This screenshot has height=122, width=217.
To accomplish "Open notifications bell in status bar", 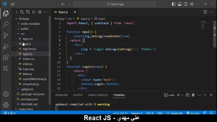I will click(x=211, y=113).
